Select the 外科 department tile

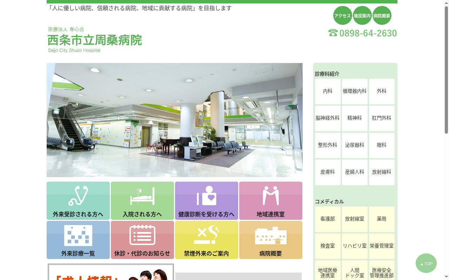382,91
